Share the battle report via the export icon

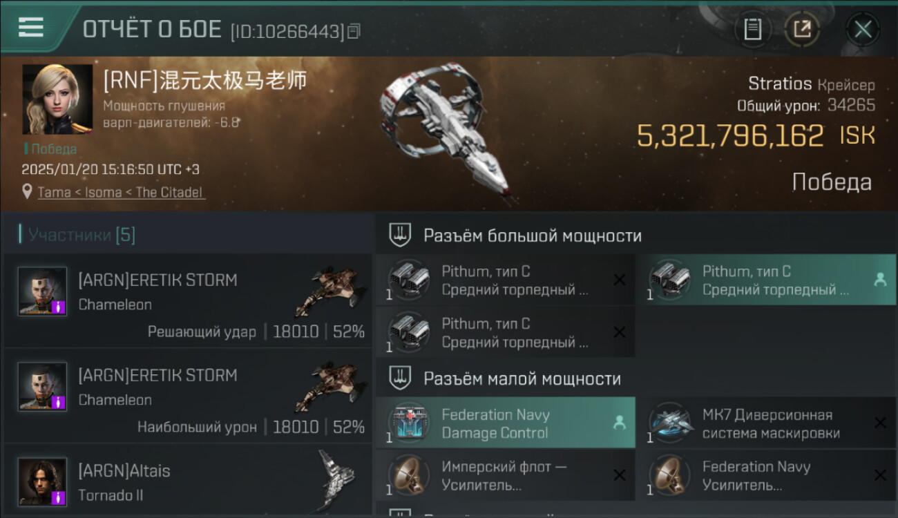point(803,29)
